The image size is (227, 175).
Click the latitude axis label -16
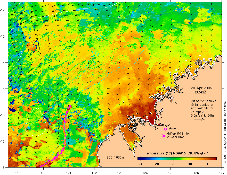coord(3,115)
